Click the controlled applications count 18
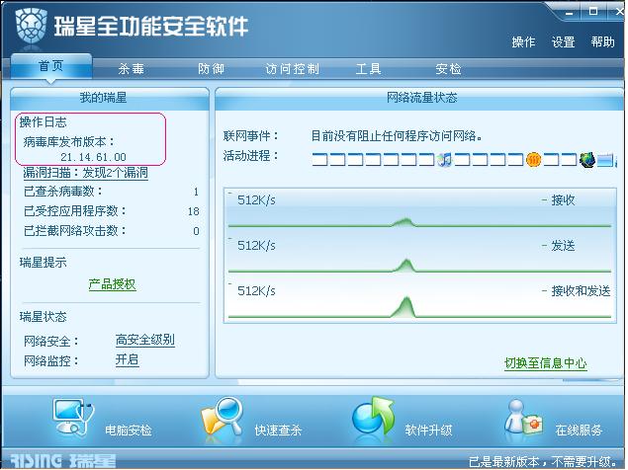628x470 pixels. pyautogui.click(x=194, y=211)
